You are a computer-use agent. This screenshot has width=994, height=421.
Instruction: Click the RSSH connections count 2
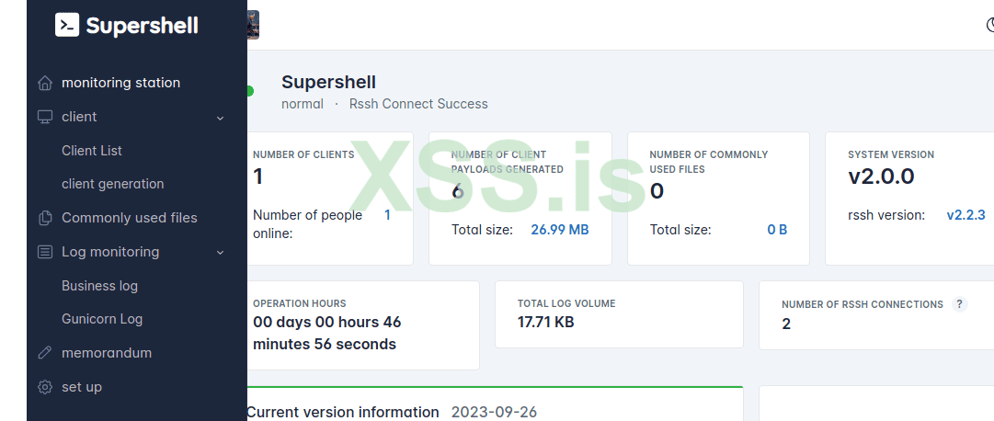click(x=786, y=324)
